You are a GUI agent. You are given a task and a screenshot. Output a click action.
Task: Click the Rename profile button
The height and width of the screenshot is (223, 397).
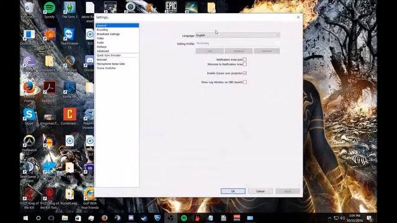[x=238, y=51]
